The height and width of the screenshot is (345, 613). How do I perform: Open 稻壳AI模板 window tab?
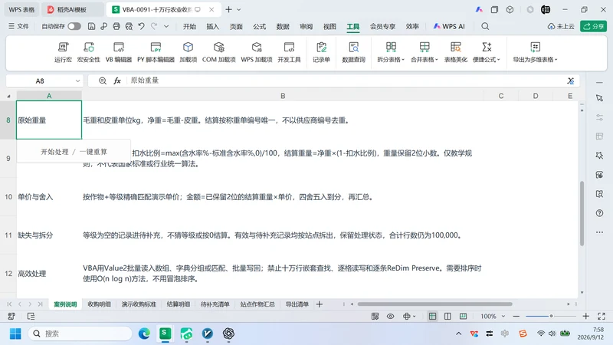[72, 9]
